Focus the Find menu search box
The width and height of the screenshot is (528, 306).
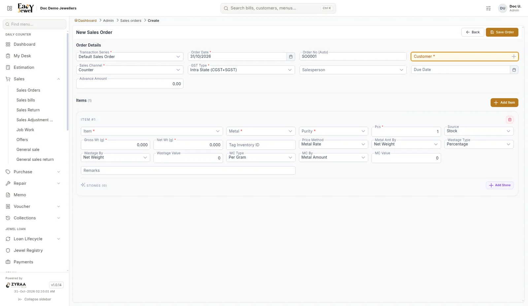[x=35, y=24]
